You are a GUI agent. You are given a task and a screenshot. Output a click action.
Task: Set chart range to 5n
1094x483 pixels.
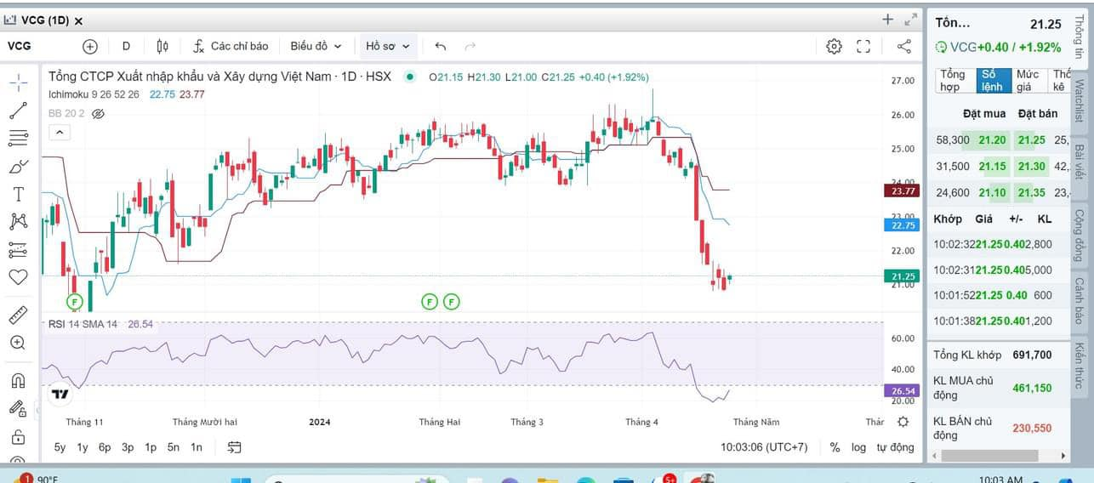point(174,446)
